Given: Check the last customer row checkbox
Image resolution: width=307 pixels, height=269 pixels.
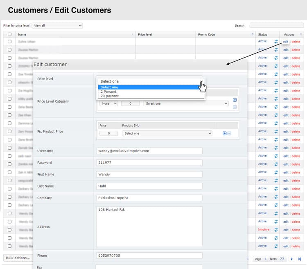Looking at the screenshot, I should (9, 246).
